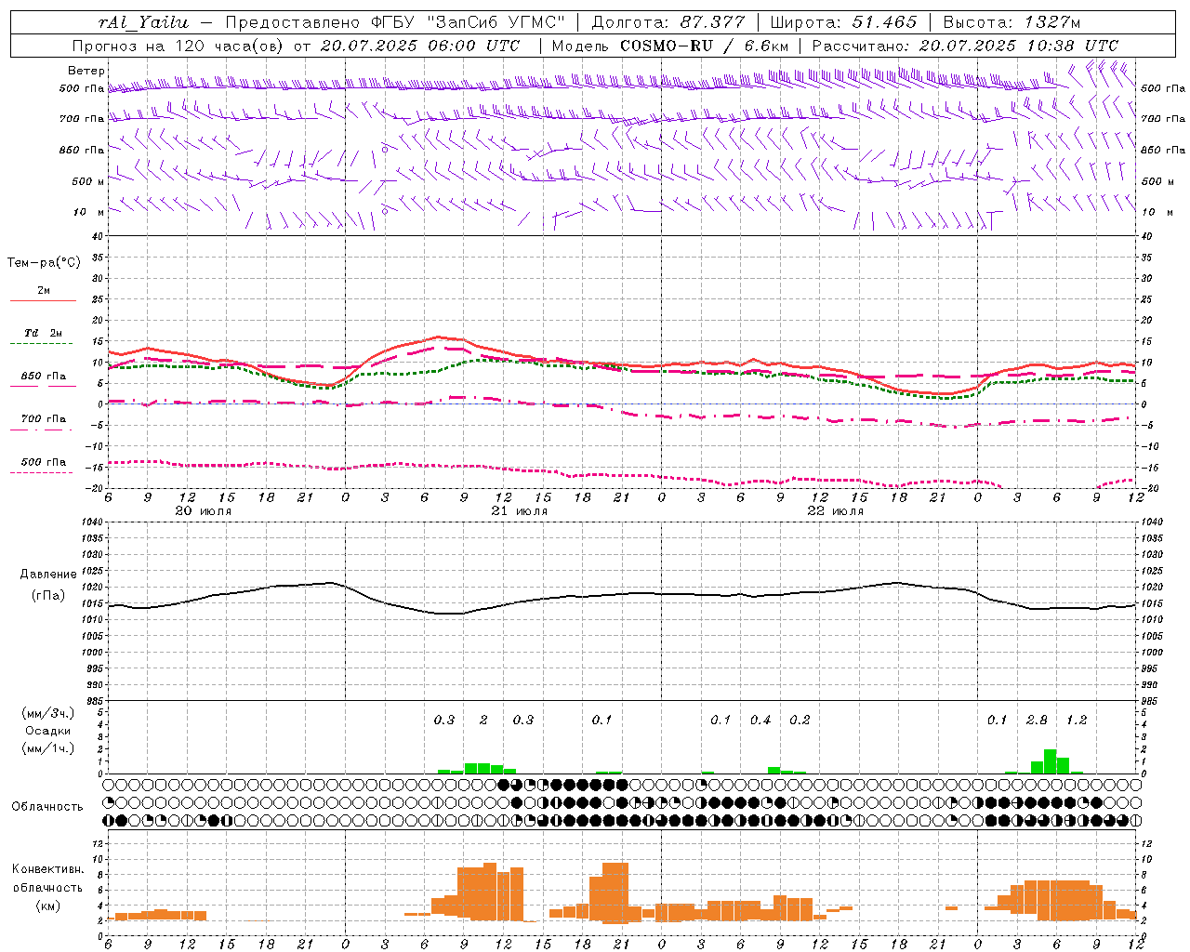Click the (км) unit under convective cloudiness
The image size is (1190, 952).
[47, 906]
